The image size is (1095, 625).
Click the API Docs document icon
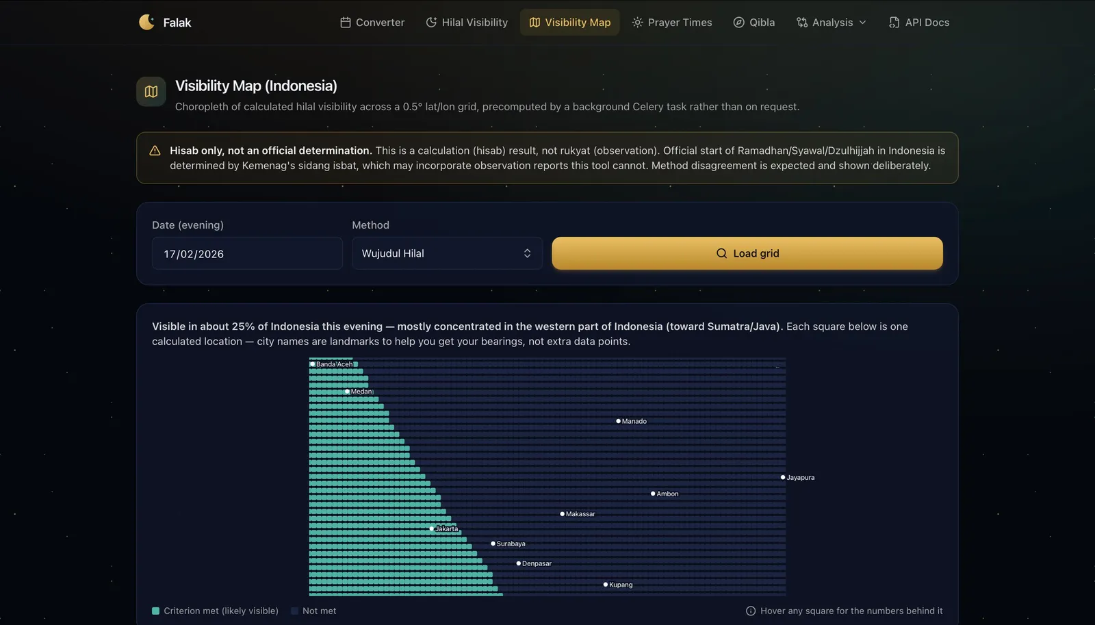coord(894,23)
